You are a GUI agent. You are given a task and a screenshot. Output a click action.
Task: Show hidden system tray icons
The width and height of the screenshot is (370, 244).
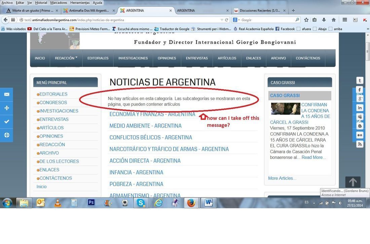tap(314, 203)
